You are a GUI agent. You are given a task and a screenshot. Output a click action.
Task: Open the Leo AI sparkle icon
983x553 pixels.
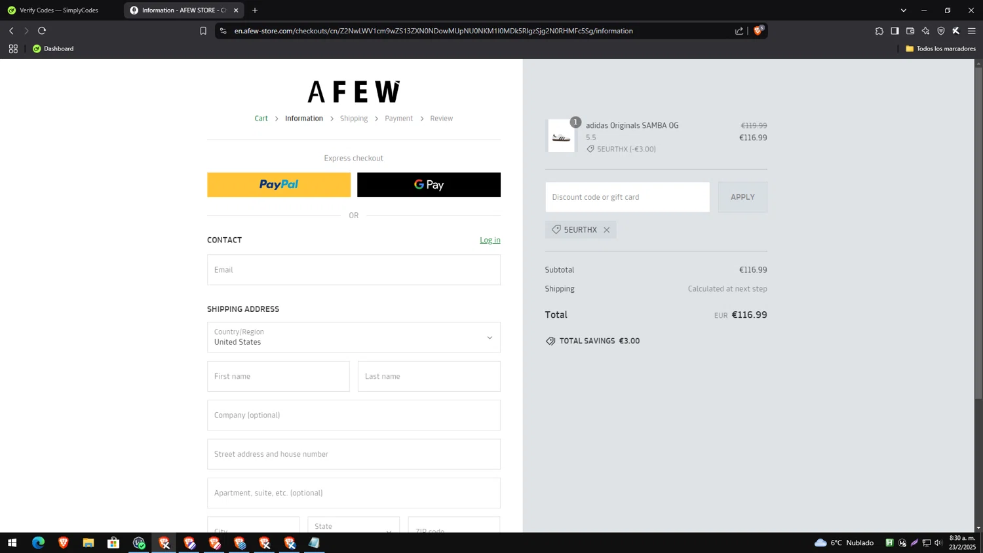925,31
